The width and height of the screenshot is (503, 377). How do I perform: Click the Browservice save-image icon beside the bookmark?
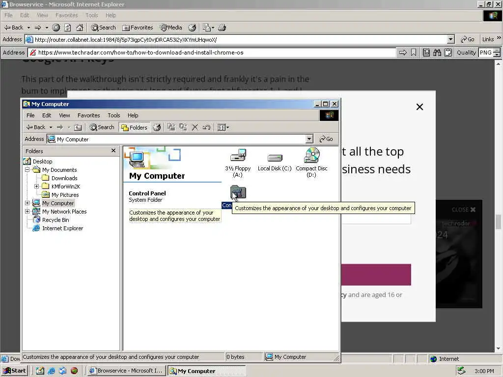[x=426, y=53]
